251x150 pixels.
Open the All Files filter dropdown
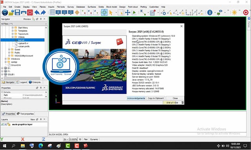pos(46,24)
